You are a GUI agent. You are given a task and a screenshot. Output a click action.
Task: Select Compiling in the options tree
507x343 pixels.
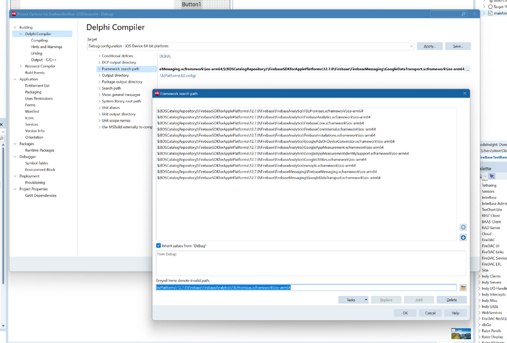pos(39,41)
